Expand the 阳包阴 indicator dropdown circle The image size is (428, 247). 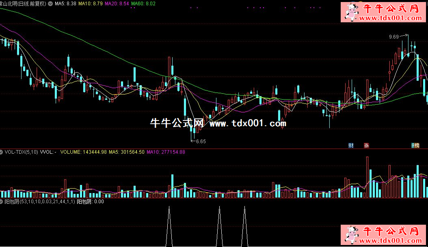click(x=2, y=201)
